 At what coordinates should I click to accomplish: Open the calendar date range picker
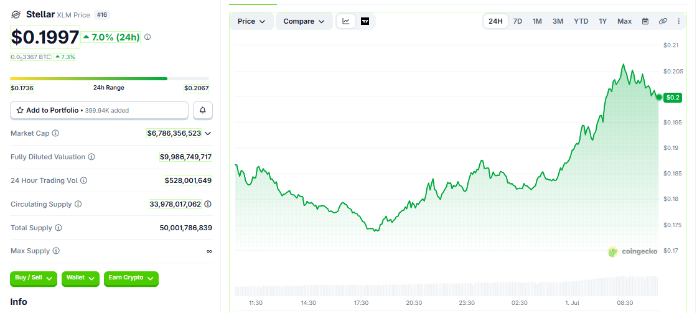[645, 21]
